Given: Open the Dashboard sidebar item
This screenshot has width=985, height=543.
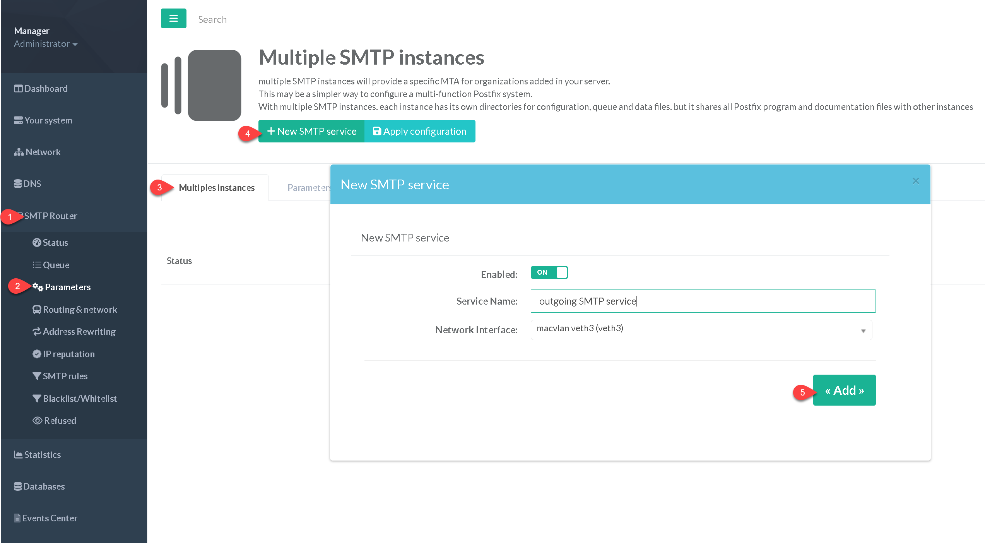Looking at the screenshot, I should coord(46,89).
